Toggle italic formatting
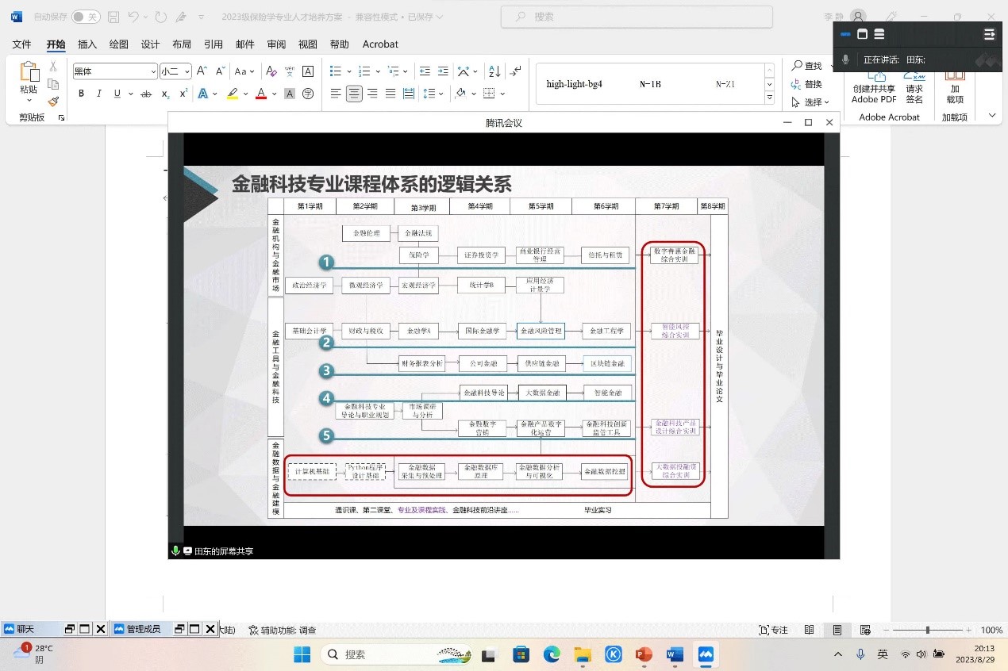Screen dimensions: 1008x671 [99, 94]
